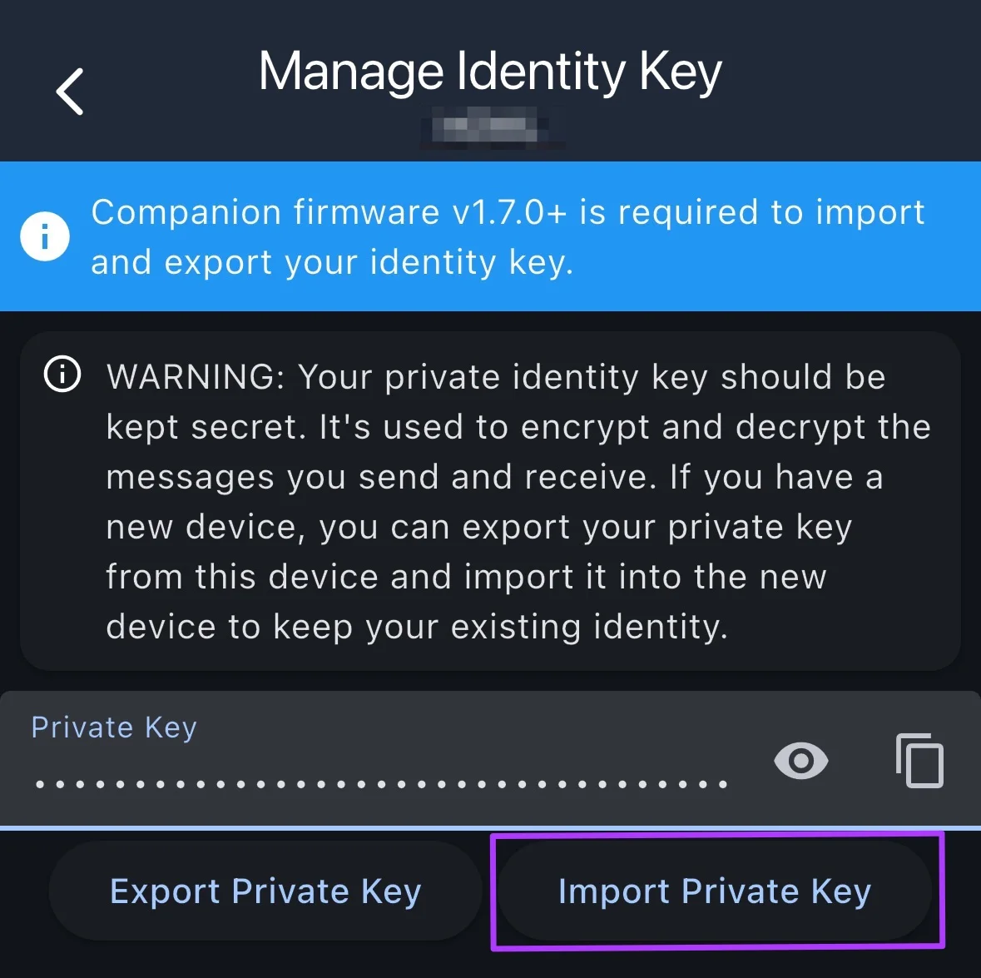The image size is (981, 978).
Task: Tap the info icon on the blue firmware banner
Action: click(45, 236)
